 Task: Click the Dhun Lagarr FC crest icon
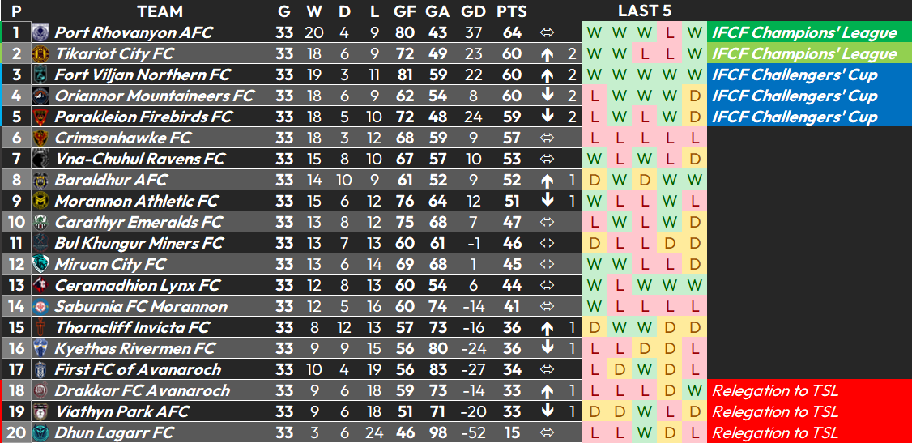[x=40, y=433]
